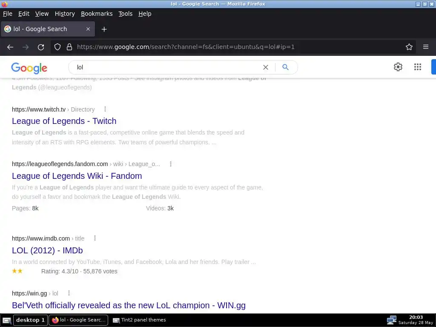Go back with the back arrow
The width and height of the screenshot is (436, 327).
[x=10, y=47]
